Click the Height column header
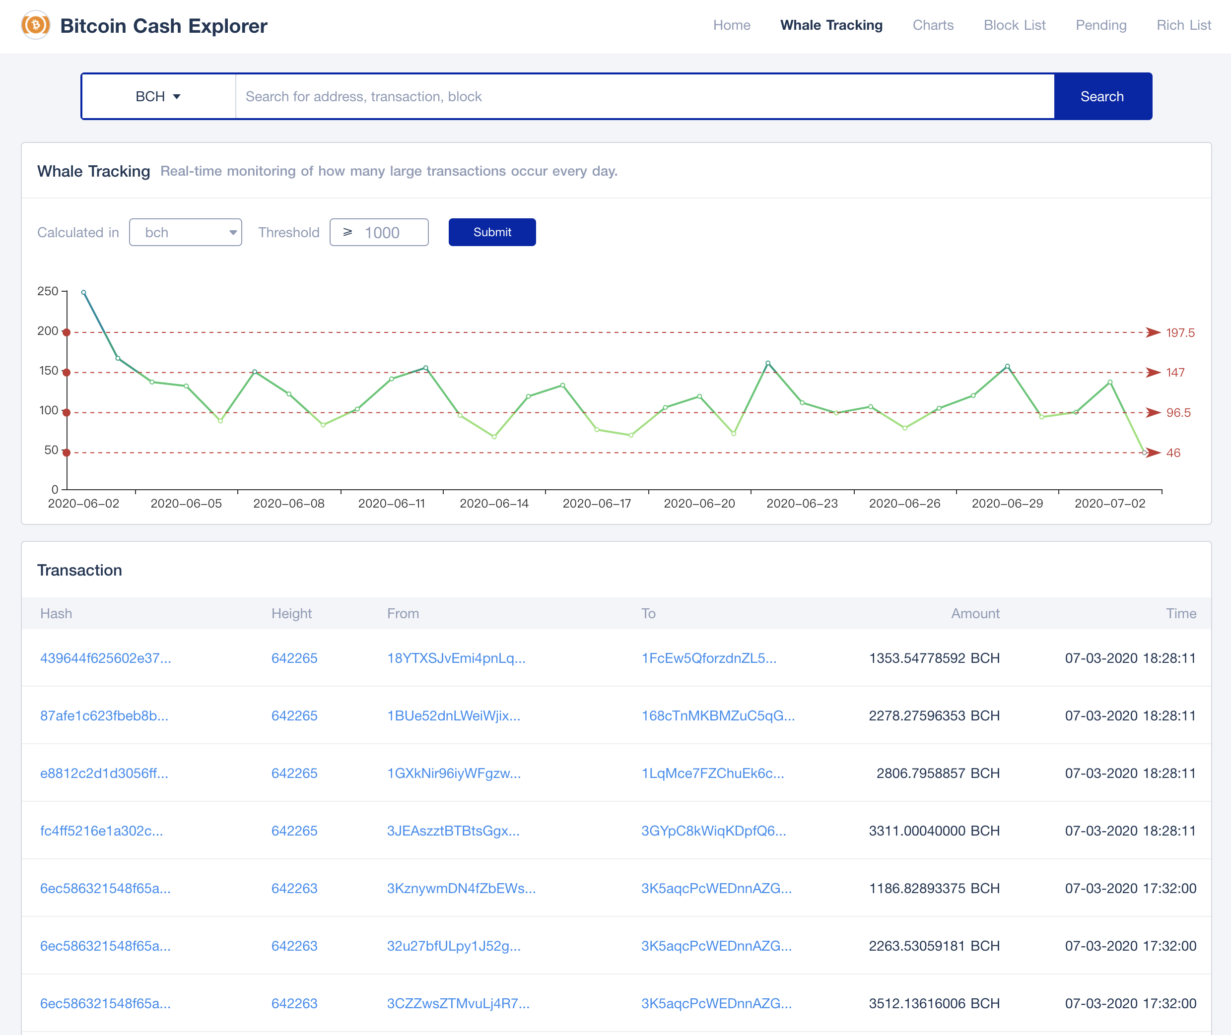Screen dimensions: 1231x1035 pos(291,614)
